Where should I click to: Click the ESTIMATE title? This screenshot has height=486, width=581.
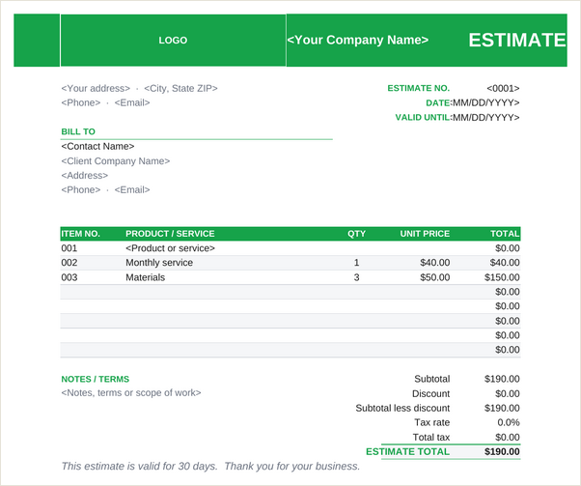click(517, 40)
